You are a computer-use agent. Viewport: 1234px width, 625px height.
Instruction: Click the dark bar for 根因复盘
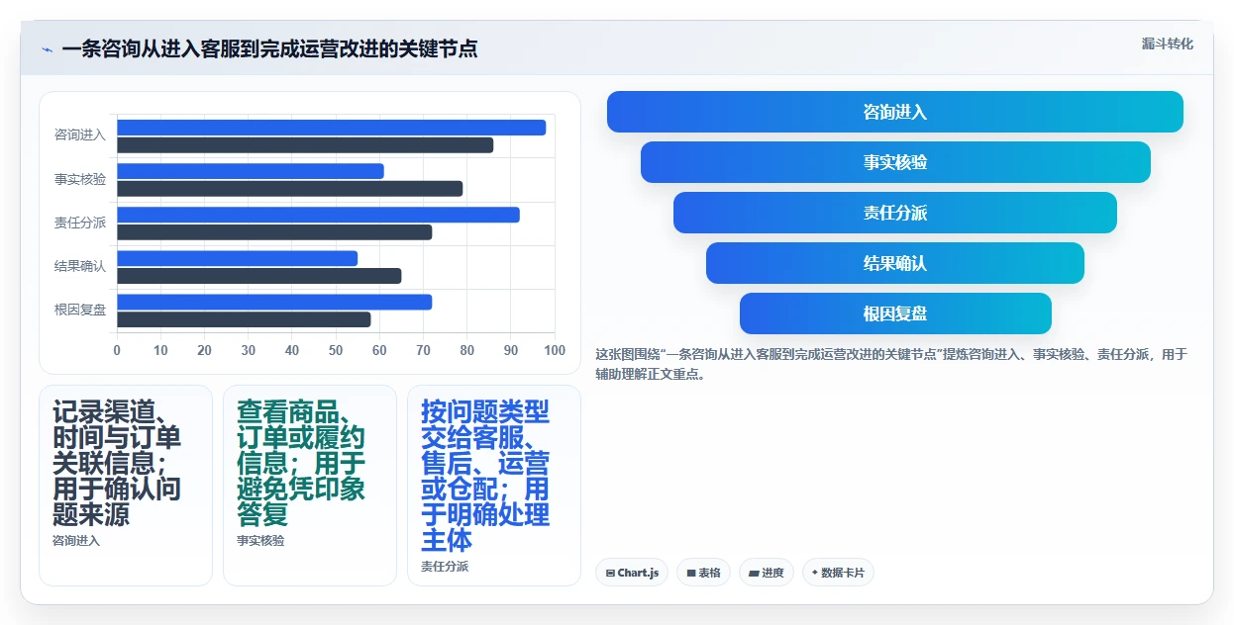[244, 319]
